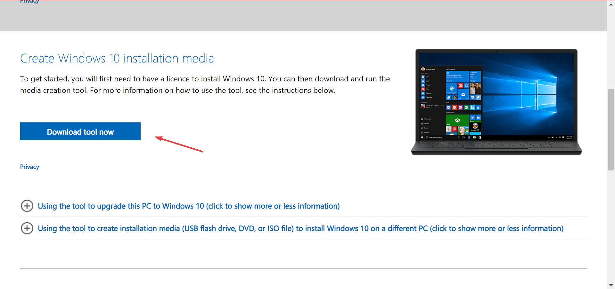Image resolution: width=615 pixels, height=289 pixels.
Task: Click the scrollbar up arrow
Action: [611, 4]
